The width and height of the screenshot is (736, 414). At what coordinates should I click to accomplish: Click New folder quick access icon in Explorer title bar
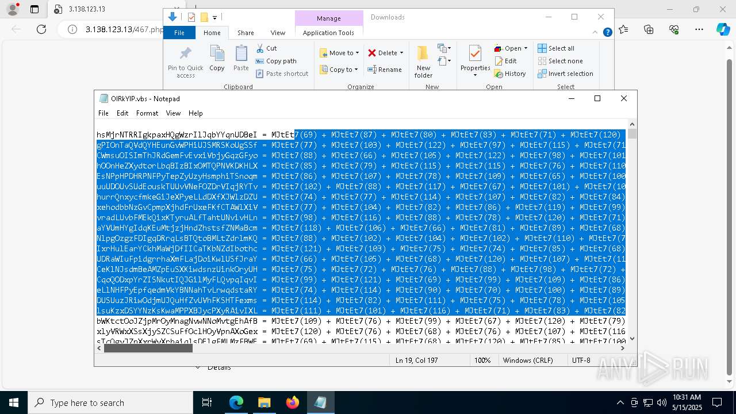click(204, 17)
